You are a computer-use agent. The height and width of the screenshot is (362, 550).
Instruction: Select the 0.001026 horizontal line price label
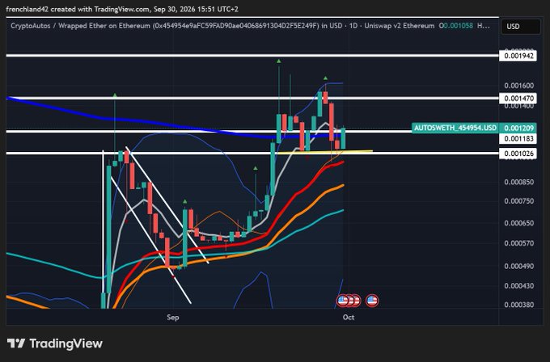tap(518, 154)
